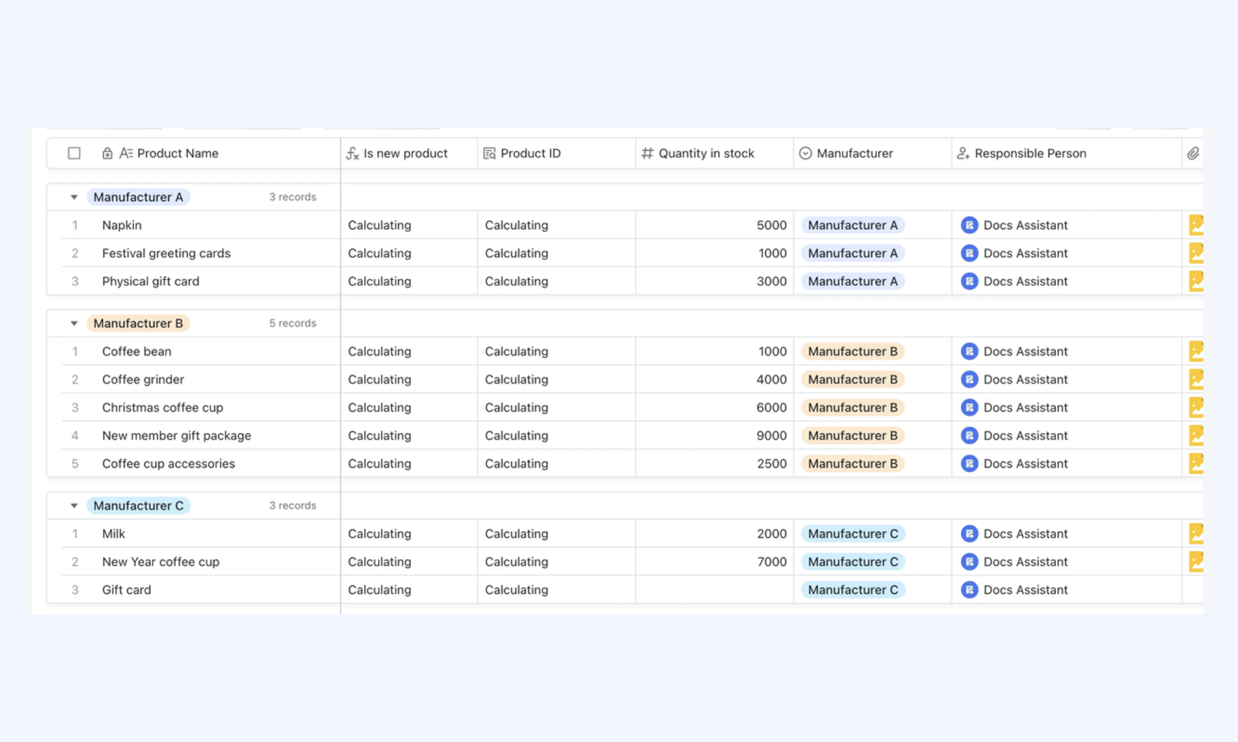
Task: Click empty quantity cell in Gift card row
Action: coord(714,590)
